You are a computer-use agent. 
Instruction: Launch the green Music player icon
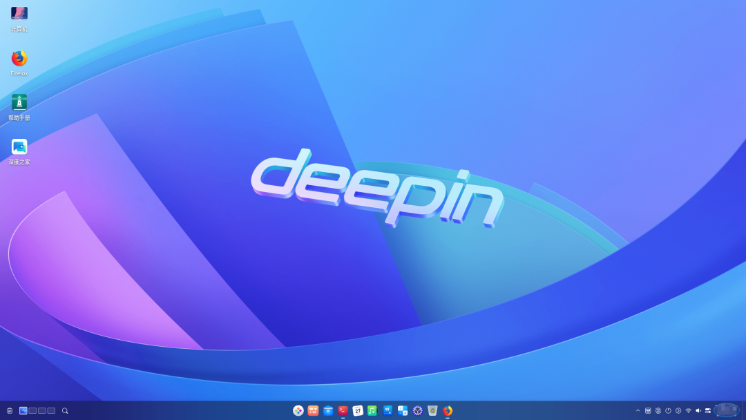coord(372,410)
